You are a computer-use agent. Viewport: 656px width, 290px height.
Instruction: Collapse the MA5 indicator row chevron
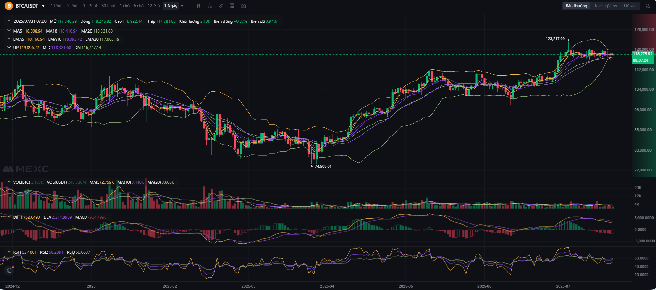9,31
